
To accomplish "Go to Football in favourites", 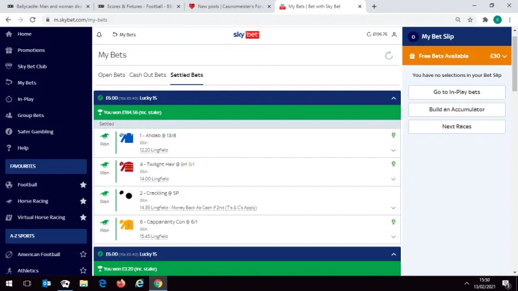I will (x=27, y=185).
